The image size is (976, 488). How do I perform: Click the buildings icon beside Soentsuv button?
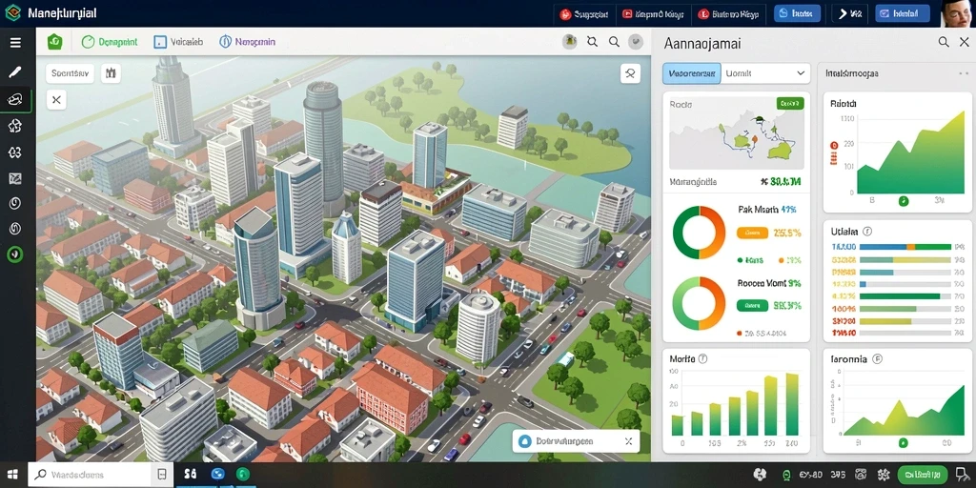111,73
